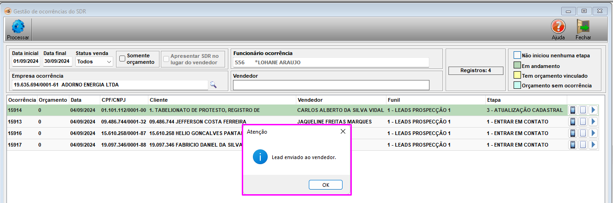613x203 pixels.
Task: Tick the square box in row 15914
Action: [583, 110]
